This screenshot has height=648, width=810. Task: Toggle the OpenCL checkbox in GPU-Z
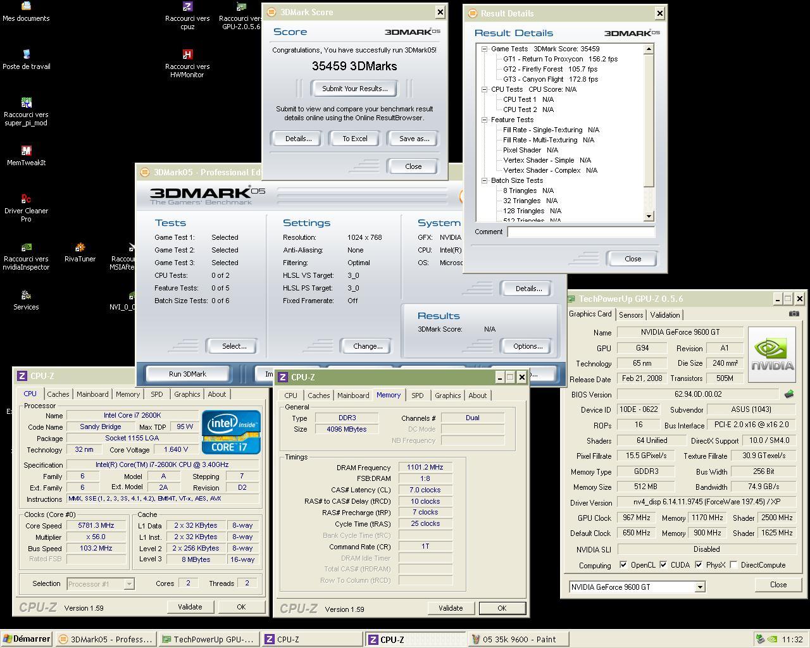pos(623,564)
